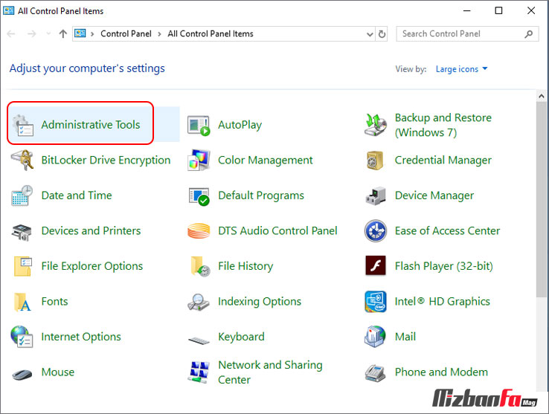This screenshot has width=549, height=414.
Task: Open the recent locations dropdown arrow
Action: 48,33
